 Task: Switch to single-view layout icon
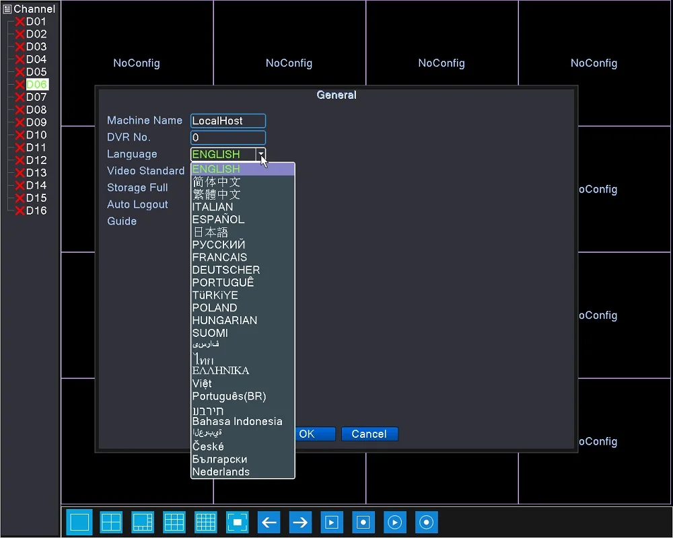[x=79, y=522]
